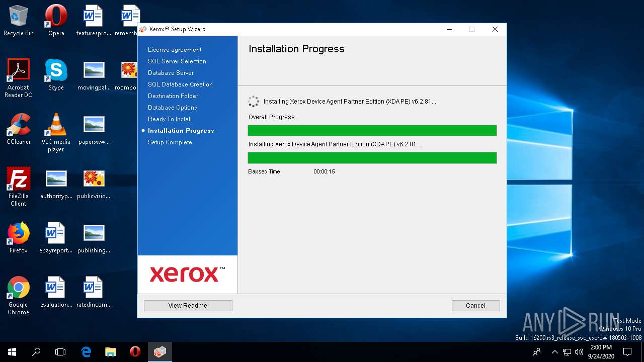Viewport: 644px width, 362px height.
Task: Launch Skype from the desktop
Action: click(56, 74)
